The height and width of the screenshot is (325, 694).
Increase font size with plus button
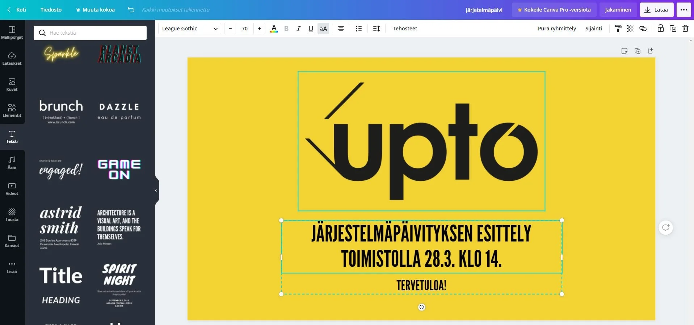coord(260,29)
